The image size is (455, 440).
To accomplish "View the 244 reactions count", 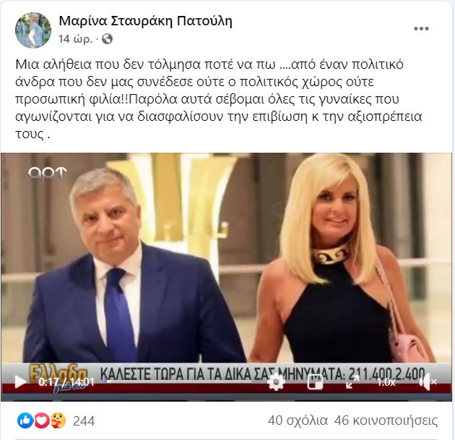I will (x=84, y=420).
